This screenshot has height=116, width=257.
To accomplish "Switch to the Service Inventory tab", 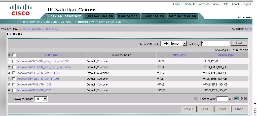I will point(65,16).
